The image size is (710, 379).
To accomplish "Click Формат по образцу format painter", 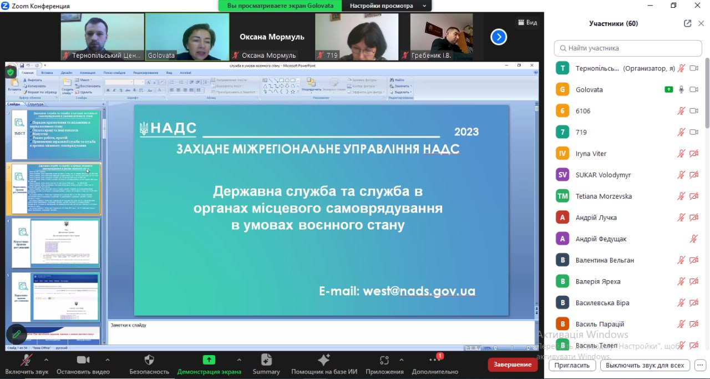I will [40, 92].
